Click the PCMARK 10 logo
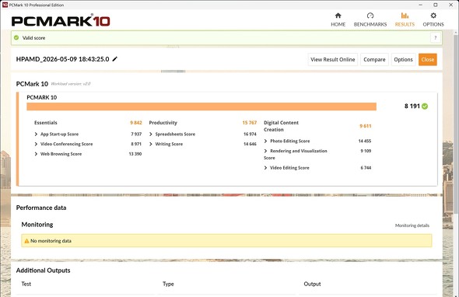The image size is (459, 297). click(61, 21)
